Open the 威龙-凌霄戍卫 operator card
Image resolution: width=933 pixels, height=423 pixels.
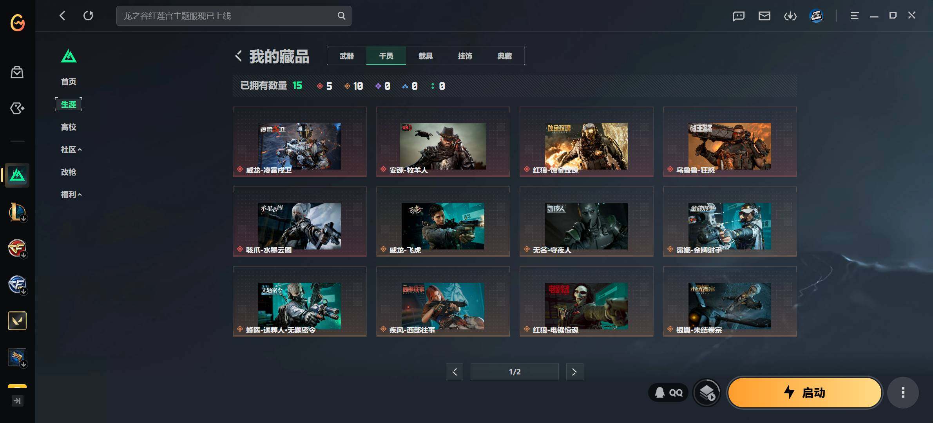pos(300,142)
